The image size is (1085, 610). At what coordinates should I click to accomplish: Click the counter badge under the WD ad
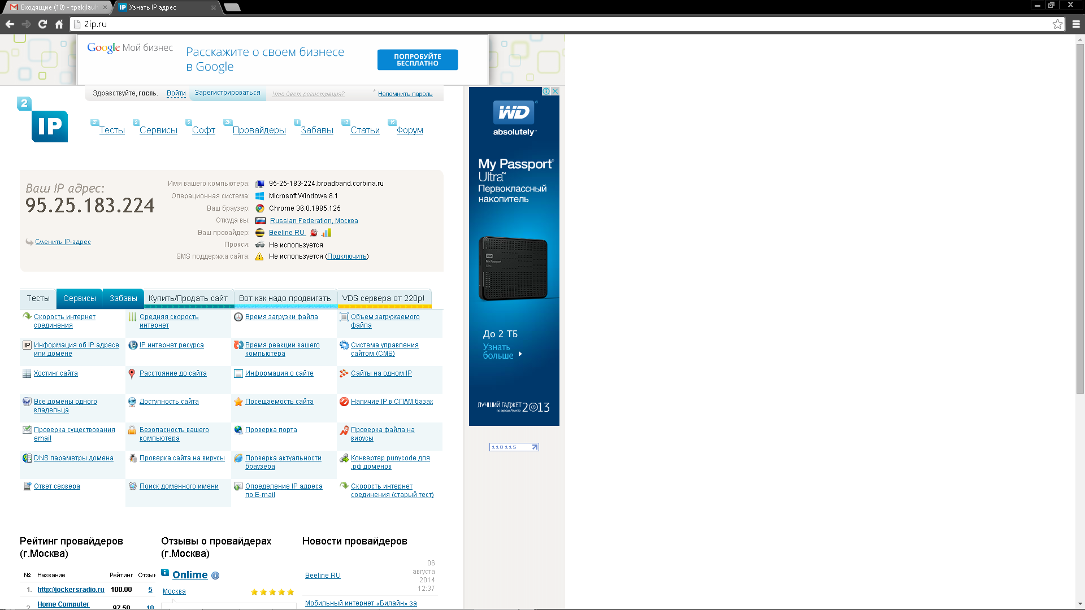(x=514, y=447)
